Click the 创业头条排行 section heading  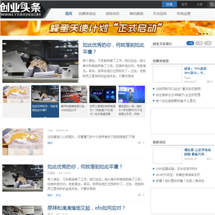(162, 44)
